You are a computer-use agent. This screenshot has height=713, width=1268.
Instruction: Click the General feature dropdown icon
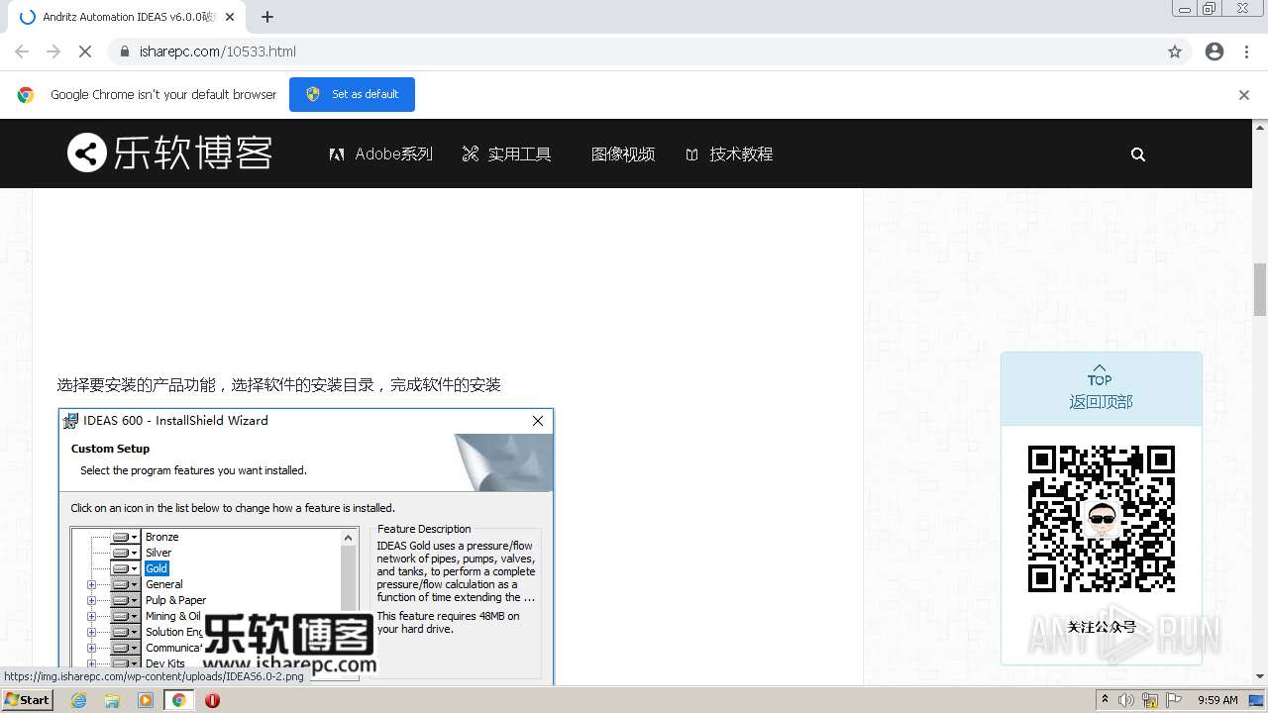coord(126,584)
